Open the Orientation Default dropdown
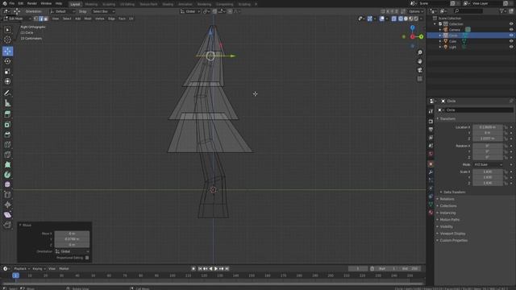Image resolution: width=516 pixels, height=290 pixels. [x=63, y=11]
